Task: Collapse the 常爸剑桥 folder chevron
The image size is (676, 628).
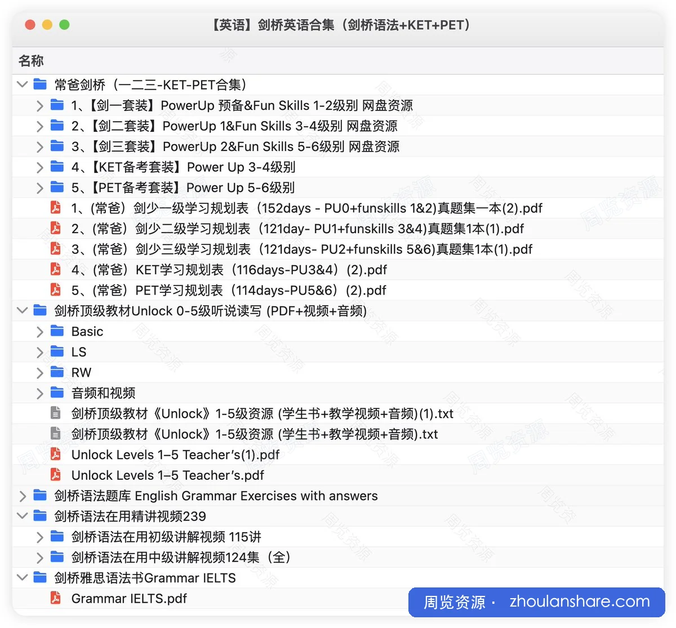Action: point(23,84)
